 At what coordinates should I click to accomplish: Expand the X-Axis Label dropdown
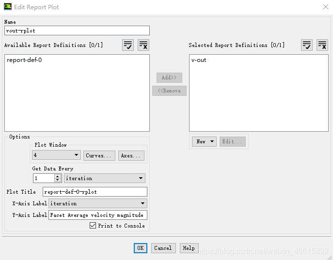tap(98, 203)
